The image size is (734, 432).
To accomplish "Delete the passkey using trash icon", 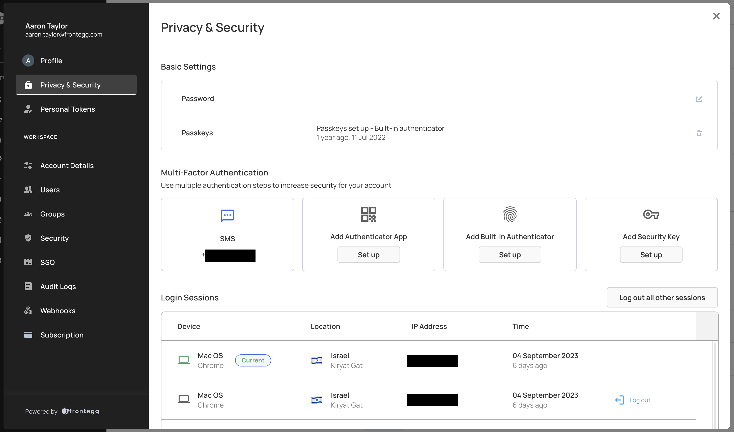I will [x=699, y=133].
